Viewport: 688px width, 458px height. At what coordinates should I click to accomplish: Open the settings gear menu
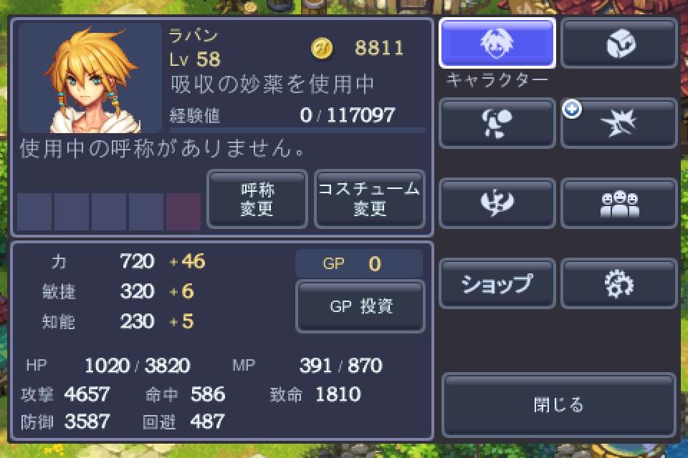pyautogui.click(x=619, y=283)
